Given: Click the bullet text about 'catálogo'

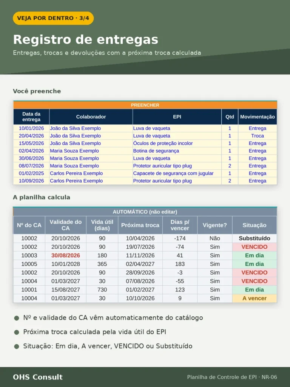Looking at the screenshot, I should (113, 317).
